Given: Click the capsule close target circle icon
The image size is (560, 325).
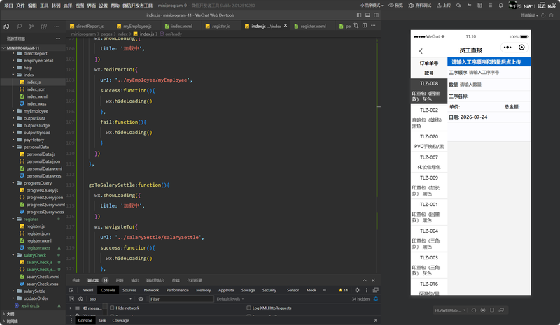Looking at the screenshot, I should 521,48.
